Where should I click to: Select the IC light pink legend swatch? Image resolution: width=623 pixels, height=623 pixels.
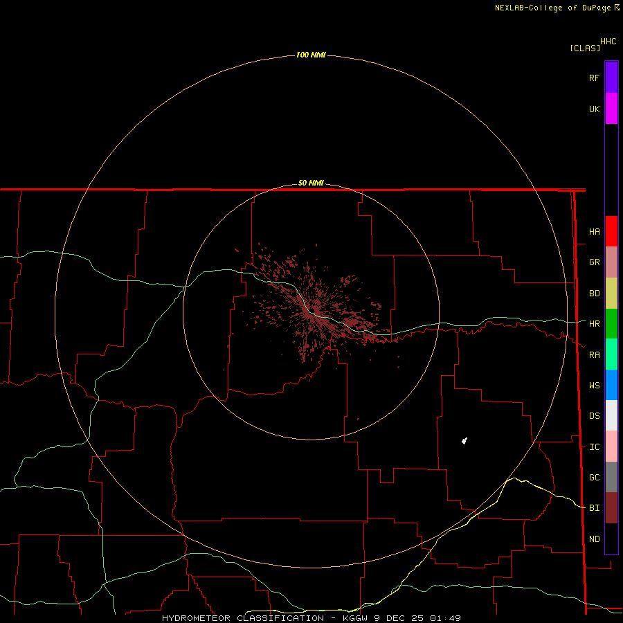coord(611,446)
